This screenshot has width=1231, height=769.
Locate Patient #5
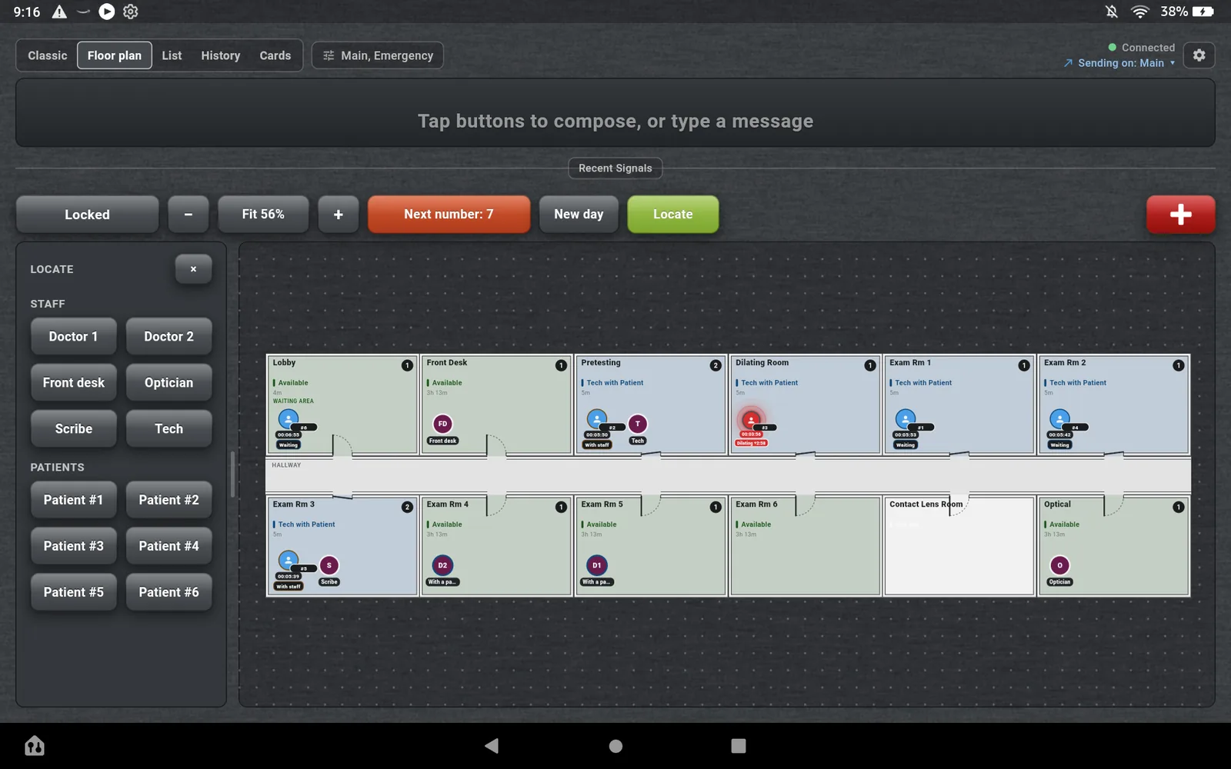[74, 592]
